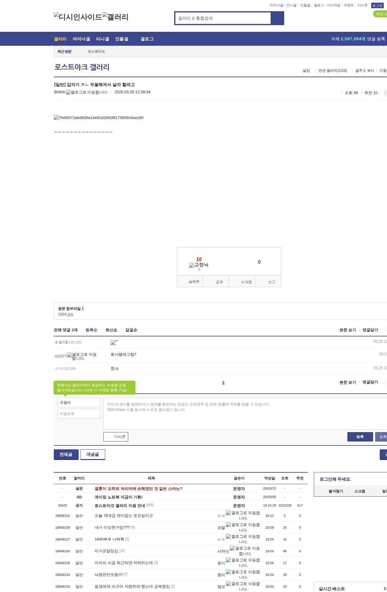Click the 비밀번호 password field
The height and width of the screenshot is (592, 387).
(x=79, y=414)
